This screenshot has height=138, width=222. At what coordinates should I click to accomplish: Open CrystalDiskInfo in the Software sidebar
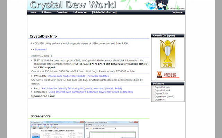coord(162,87)
